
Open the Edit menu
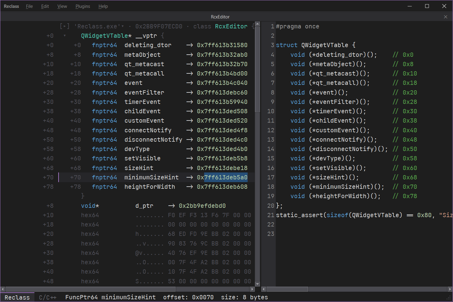click(x=45, y=6)
